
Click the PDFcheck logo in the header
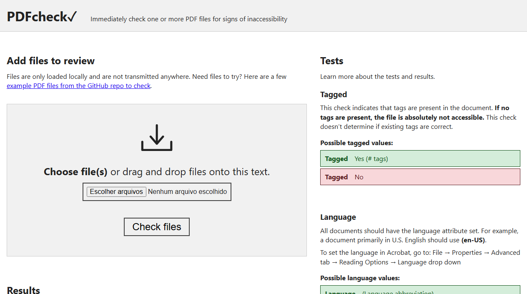(x=41, y=16)
